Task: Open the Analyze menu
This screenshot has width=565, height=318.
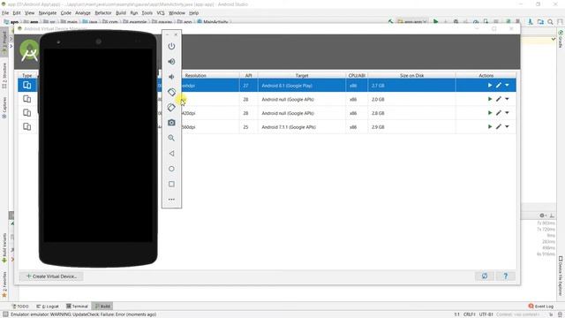Action: pos(83,12)
